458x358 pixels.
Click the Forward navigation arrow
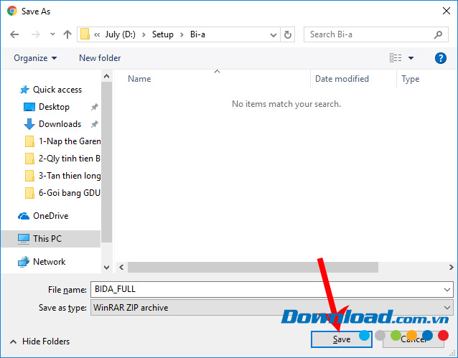36,34
